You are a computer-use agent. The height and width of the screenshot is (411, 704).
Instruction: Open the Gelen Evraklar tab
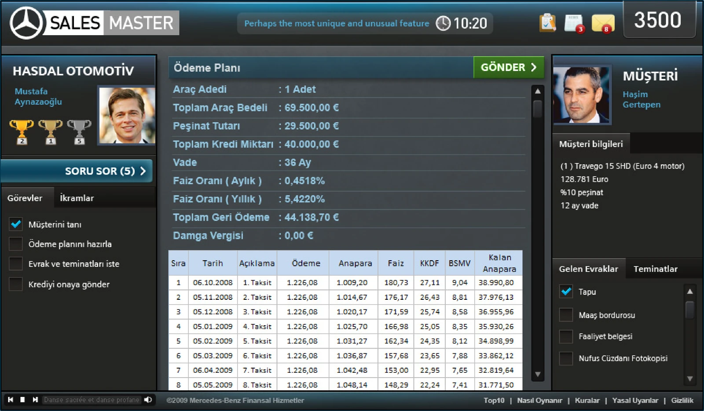click(588, 269)
